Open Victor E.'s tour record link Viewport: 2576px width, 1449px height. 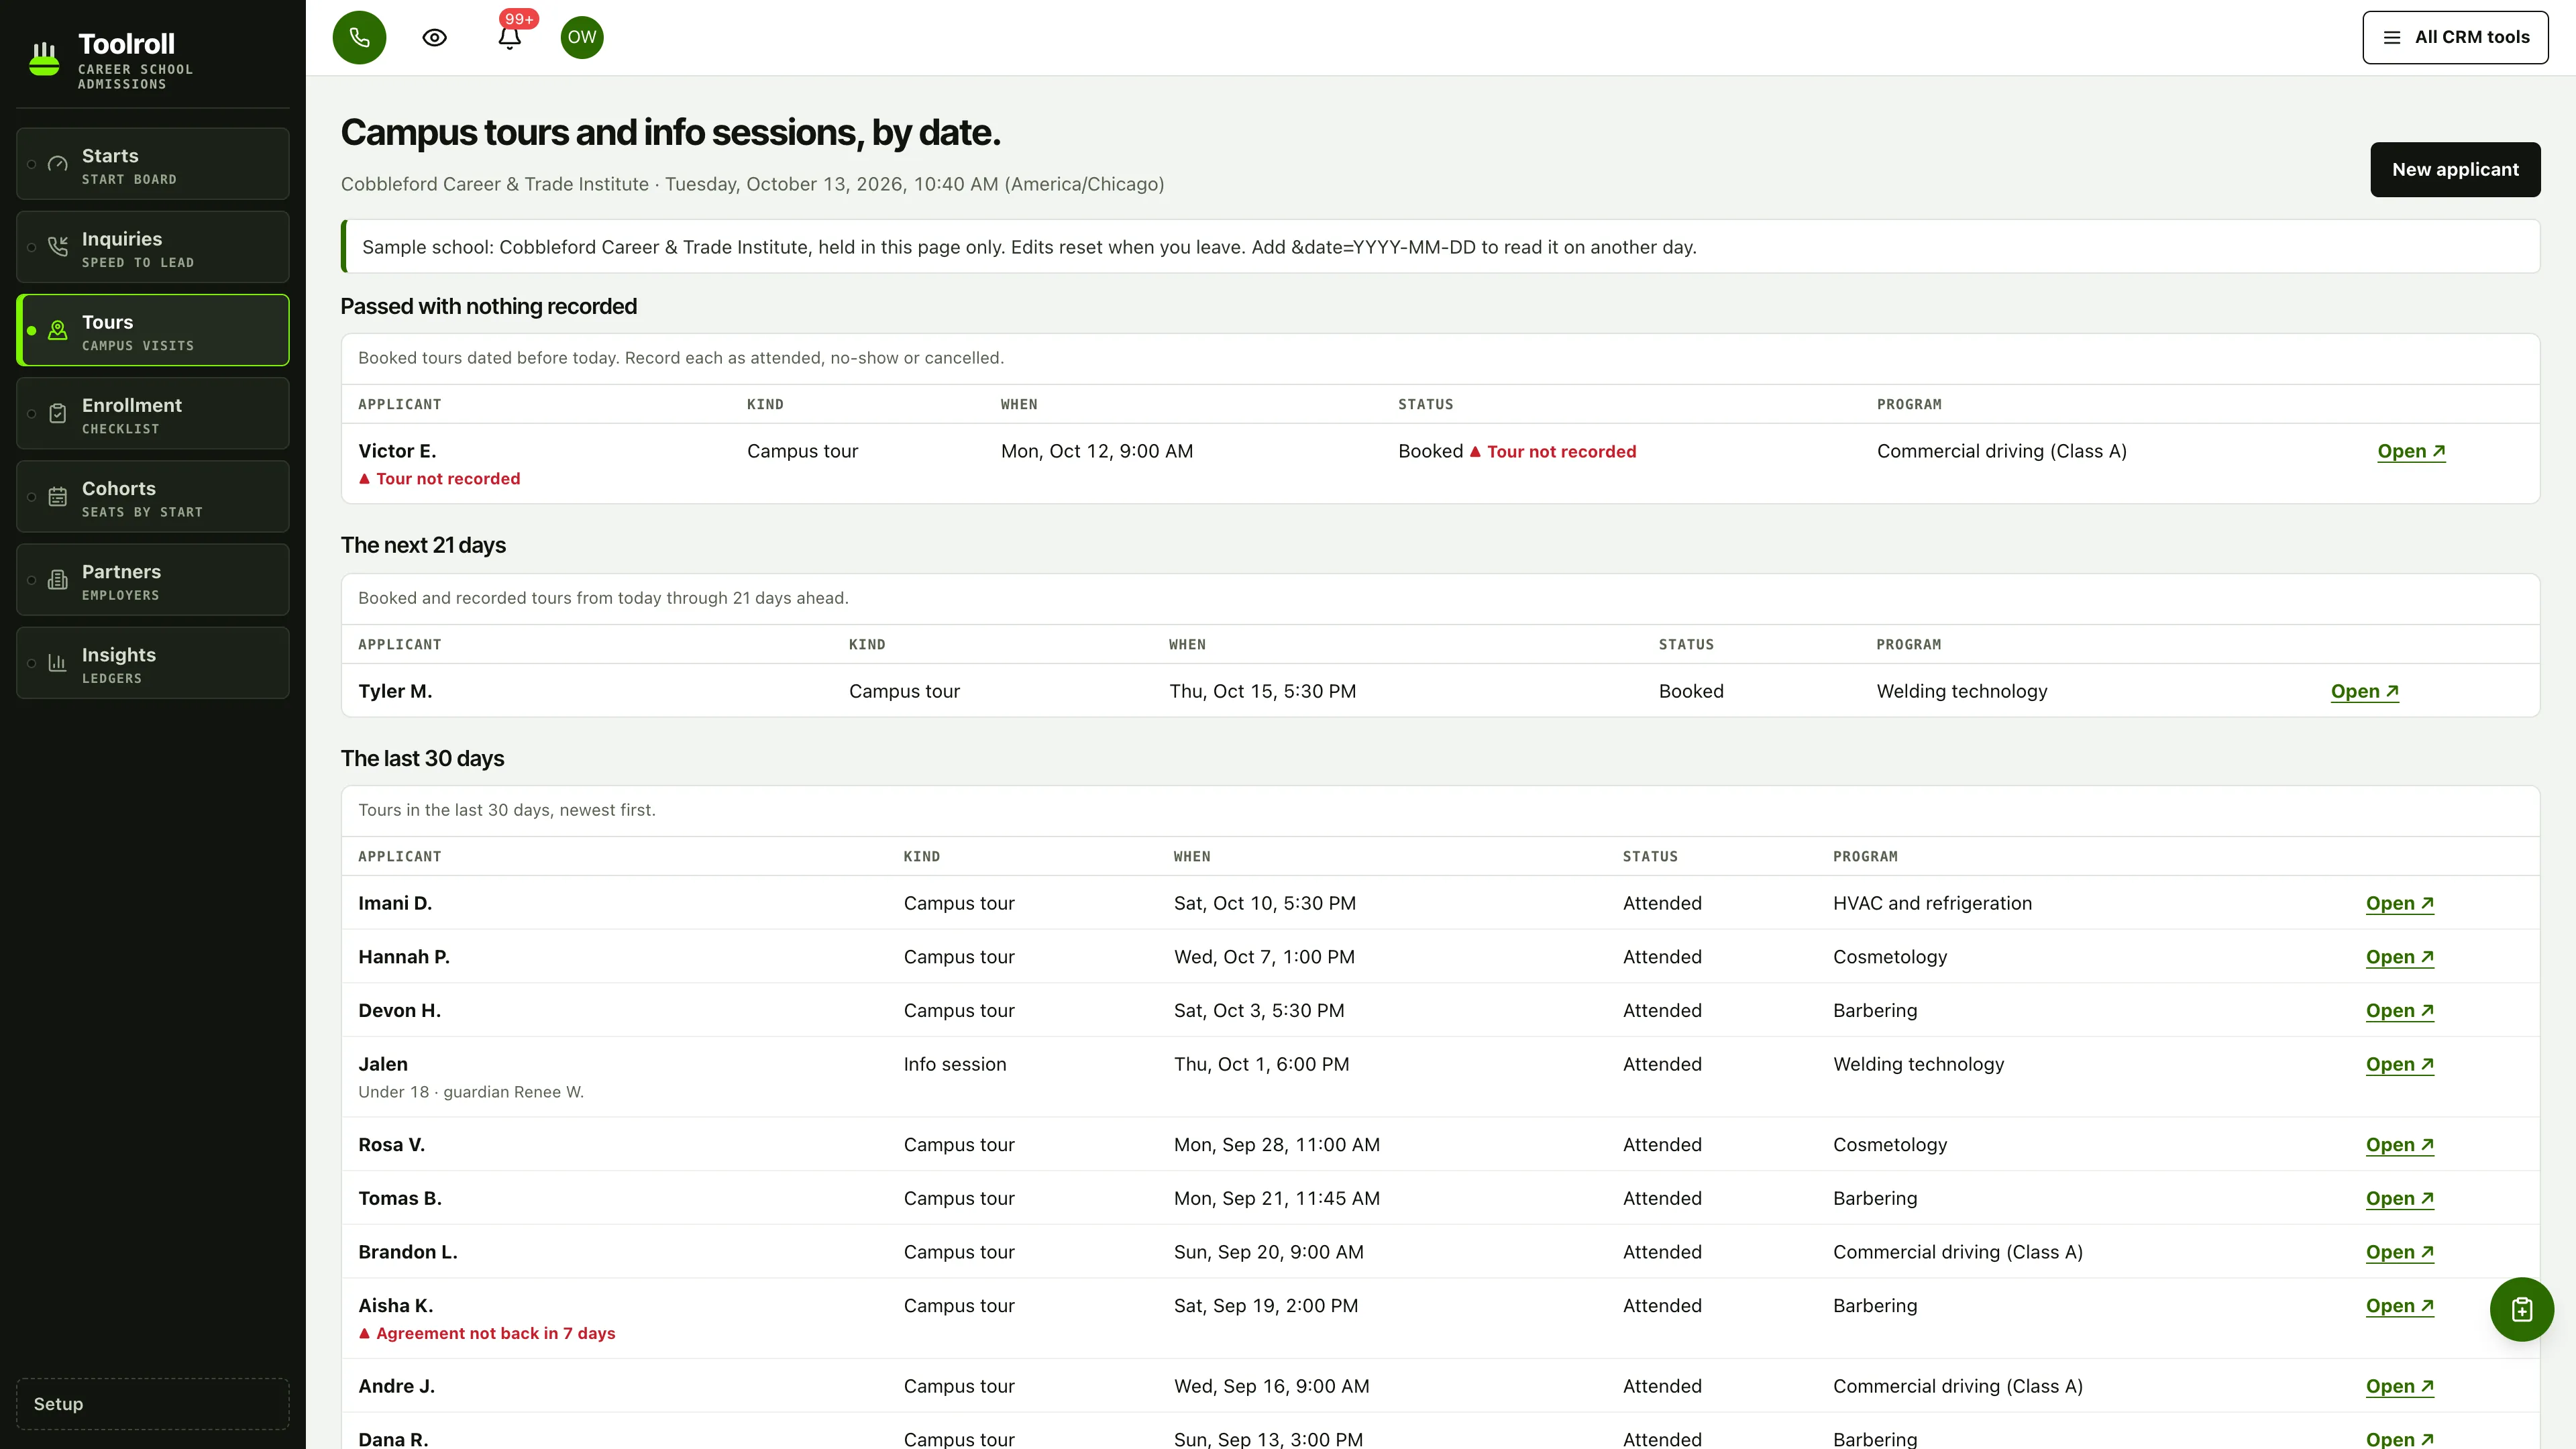click(x=2411, y=451)
